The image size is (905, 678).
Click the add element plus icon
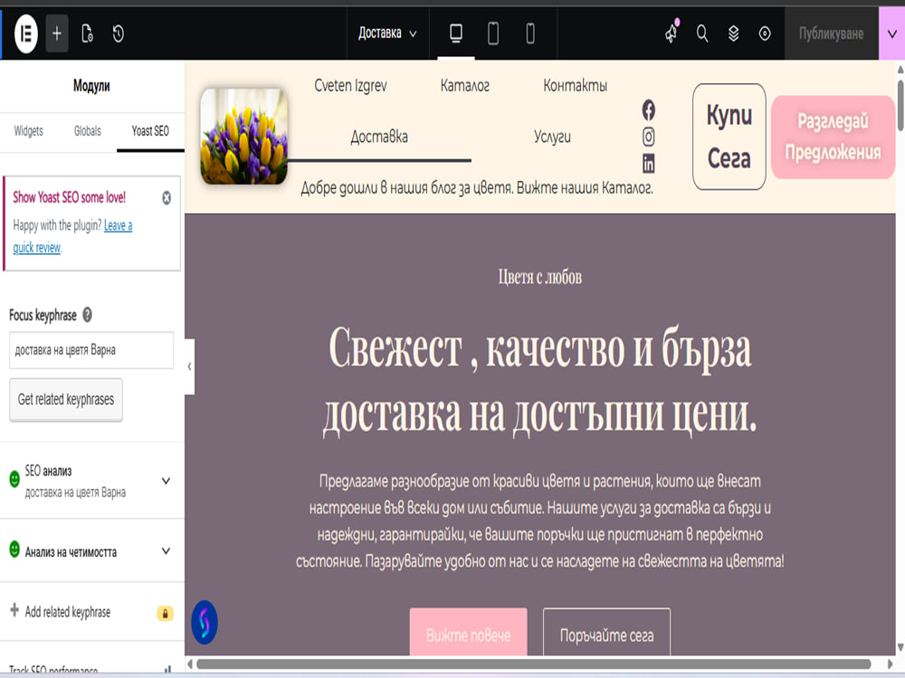(56, 34)
